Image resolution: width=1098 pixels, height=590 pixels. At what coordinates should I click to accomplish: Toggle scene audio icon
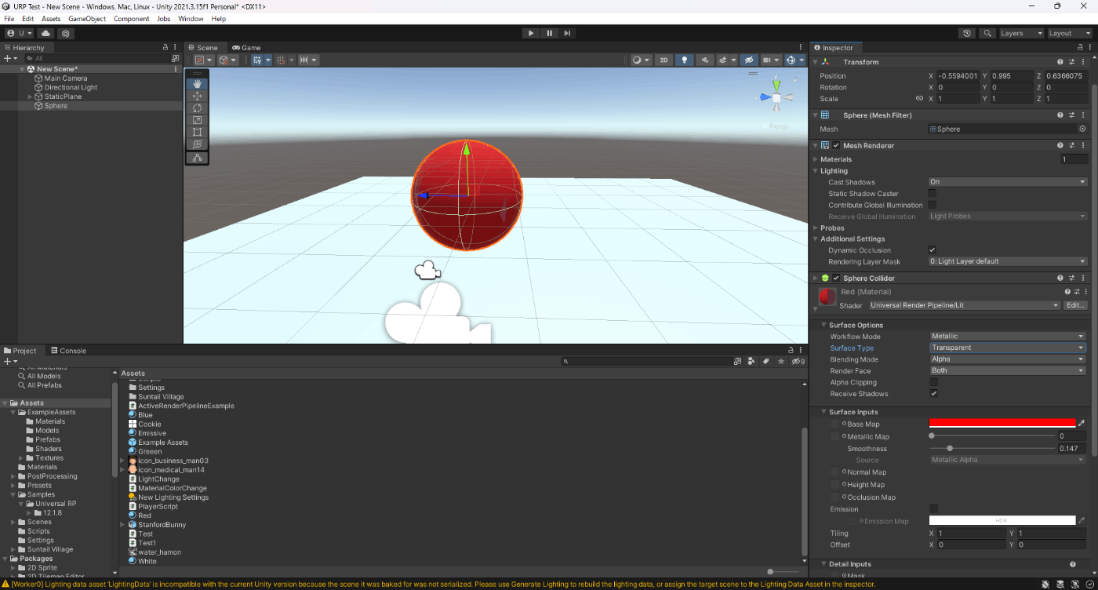click(x=707, y=60)
